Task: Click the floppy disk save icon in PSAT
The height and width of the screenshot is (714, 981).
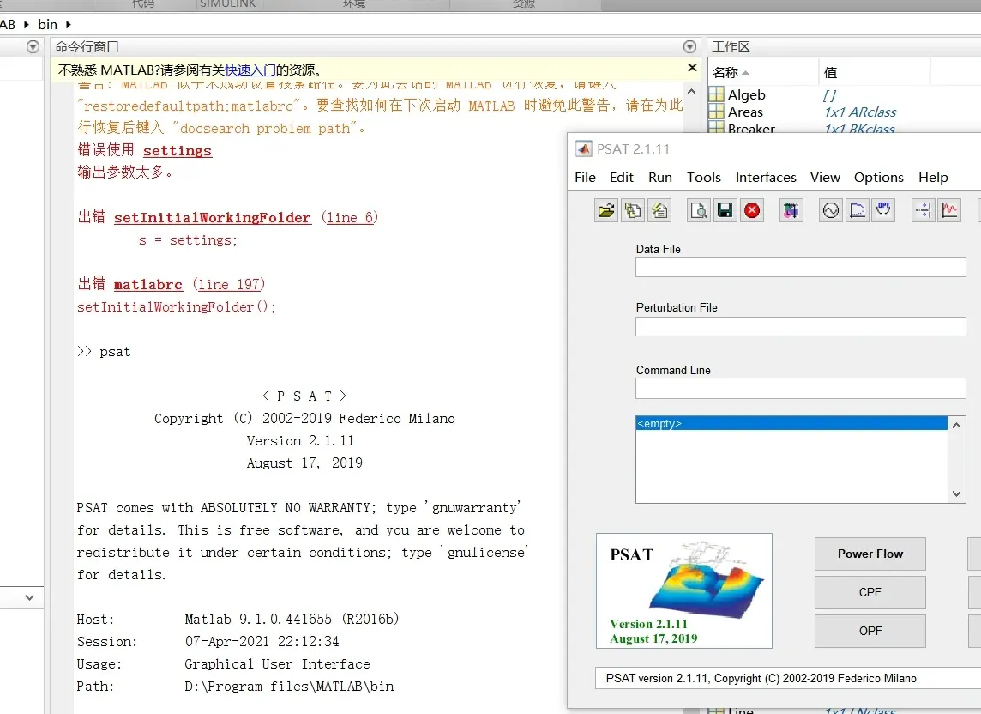Action: pos(725,210)
